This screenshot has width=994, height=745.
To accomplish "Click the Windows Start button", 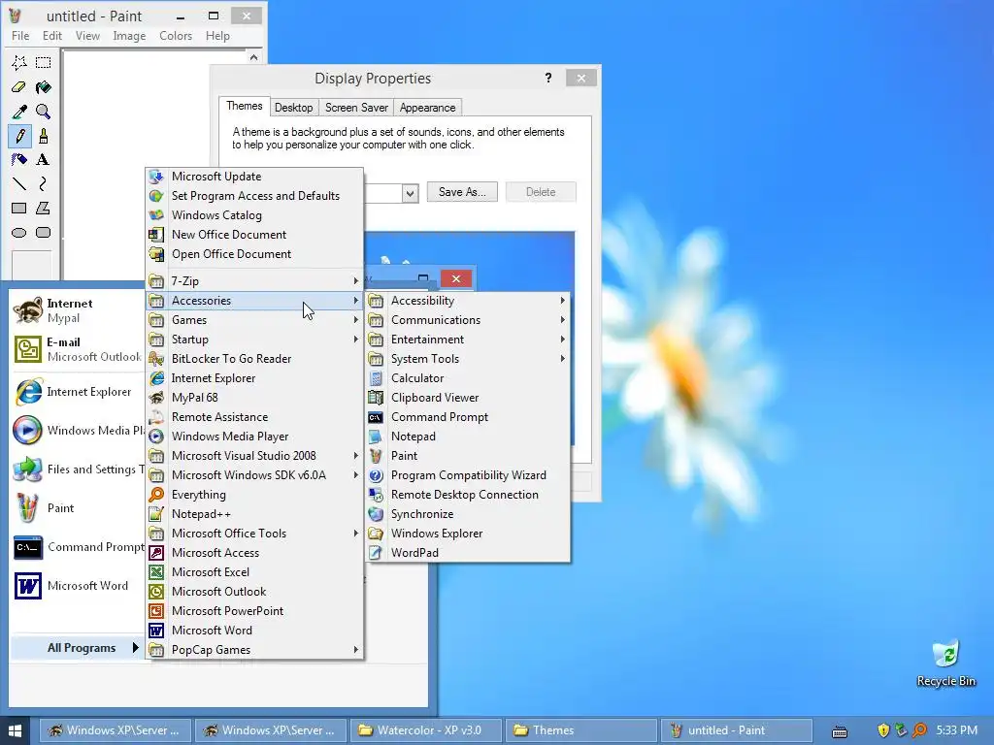I will 16,730.
